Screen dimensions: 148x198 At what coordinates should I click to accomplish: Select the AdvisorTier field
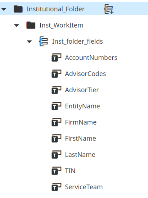click(82, 90)
